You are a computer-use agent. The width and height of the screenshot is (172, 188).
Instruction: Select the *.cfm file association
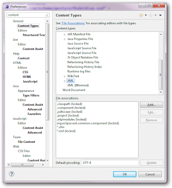pyautogui.click(x=61, y=127)
